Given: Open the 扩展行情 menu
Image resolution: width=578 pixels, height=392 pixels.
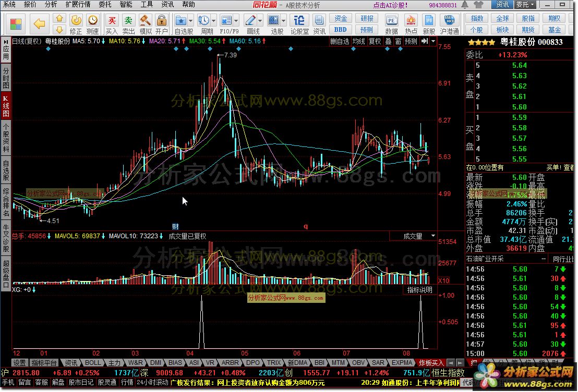Looking at the screenshot, I should (x=78, y=4).
